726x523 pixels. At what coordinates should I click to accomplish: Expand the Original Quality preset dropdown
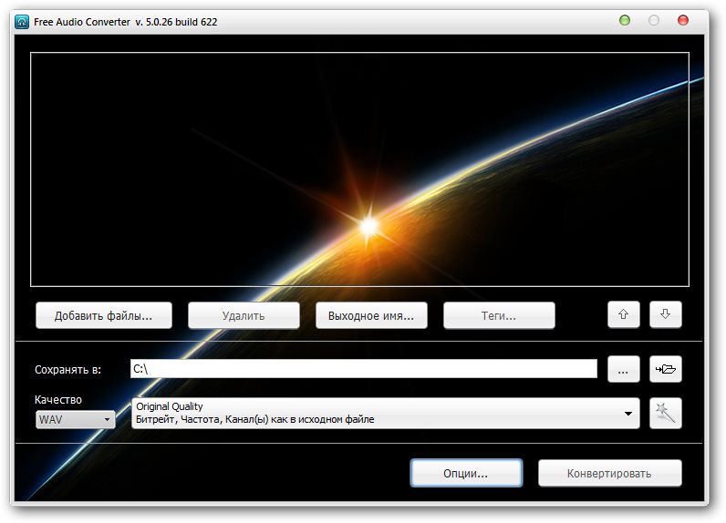[x=628, y=414]
